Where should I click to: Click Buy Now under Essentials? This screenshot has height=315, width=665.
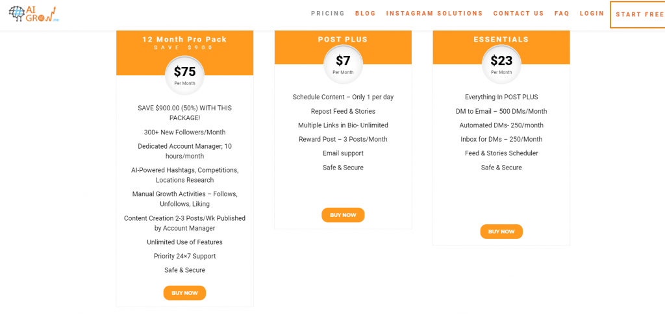point(501,231)
